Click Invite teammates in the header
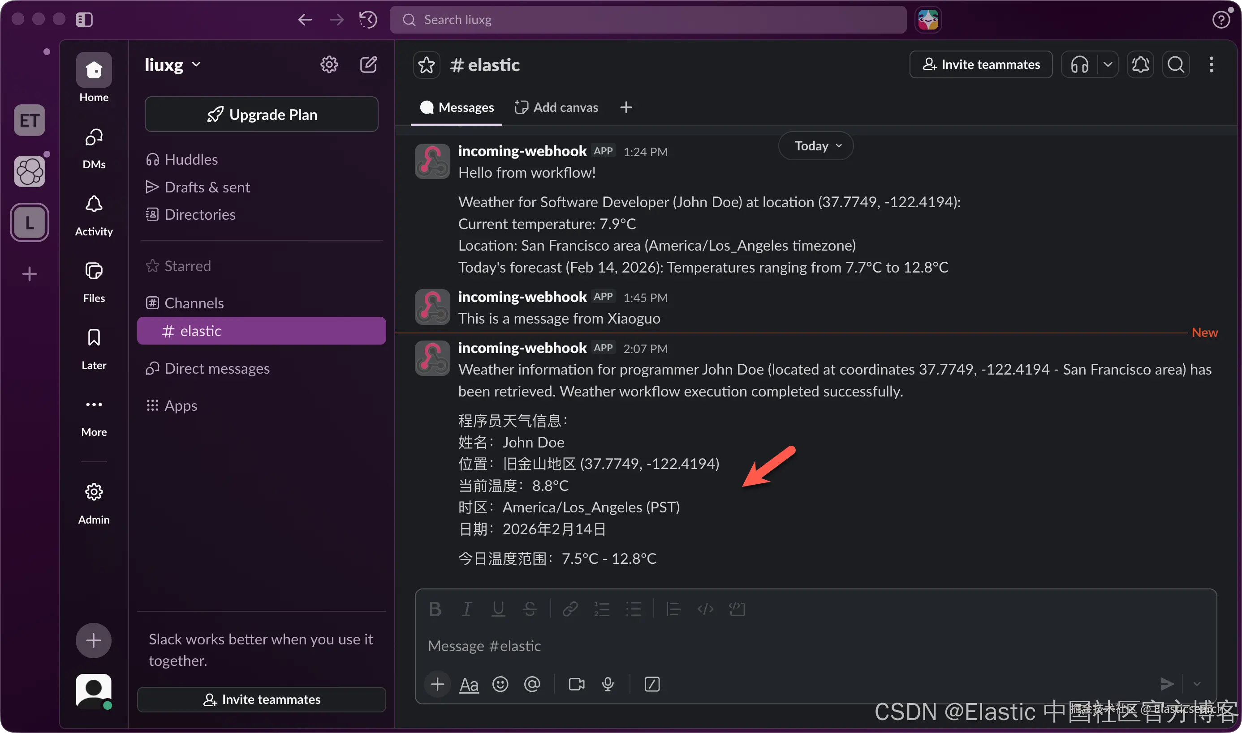This screenshot has height=733, width=1242. [x=981, y=65]
